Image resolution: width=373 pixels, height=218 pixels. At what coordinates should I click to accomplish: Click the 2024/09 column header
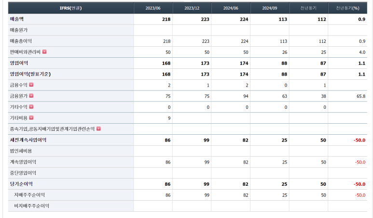pyautogui.click(x=270, y=8)
